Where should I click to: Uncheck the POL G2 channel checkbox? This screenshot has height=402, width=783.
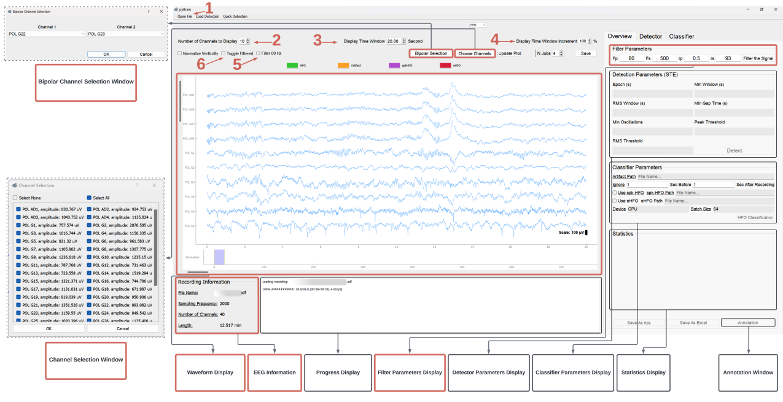89,225
